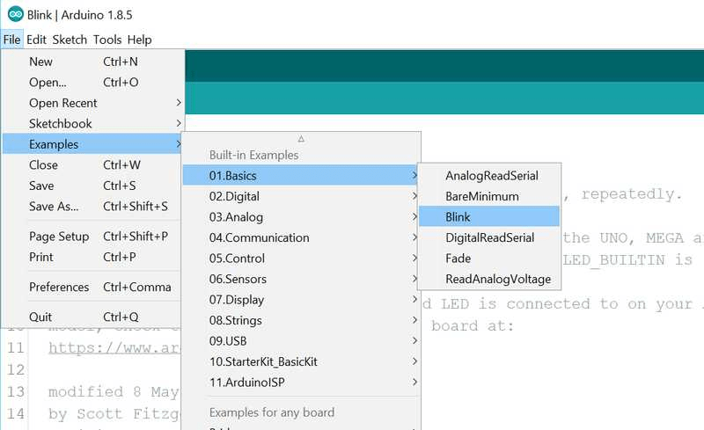Click the Arduino logo in title bar
704x430 pixels.
(16, 14)
